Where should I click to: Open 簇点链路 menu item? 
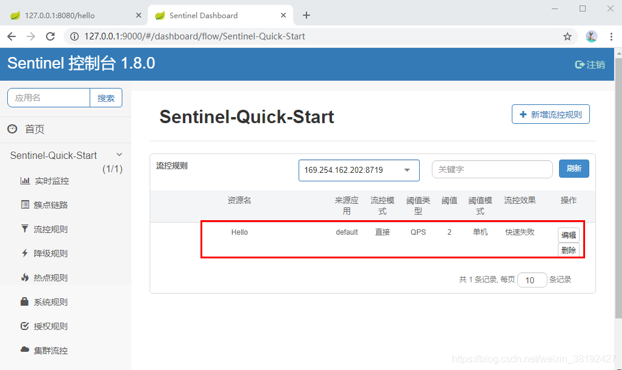pos(51,205)
